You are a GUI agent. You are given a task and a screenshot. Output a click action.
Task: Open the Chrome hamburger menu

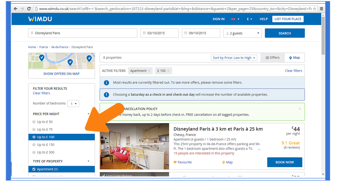[322, 9]
